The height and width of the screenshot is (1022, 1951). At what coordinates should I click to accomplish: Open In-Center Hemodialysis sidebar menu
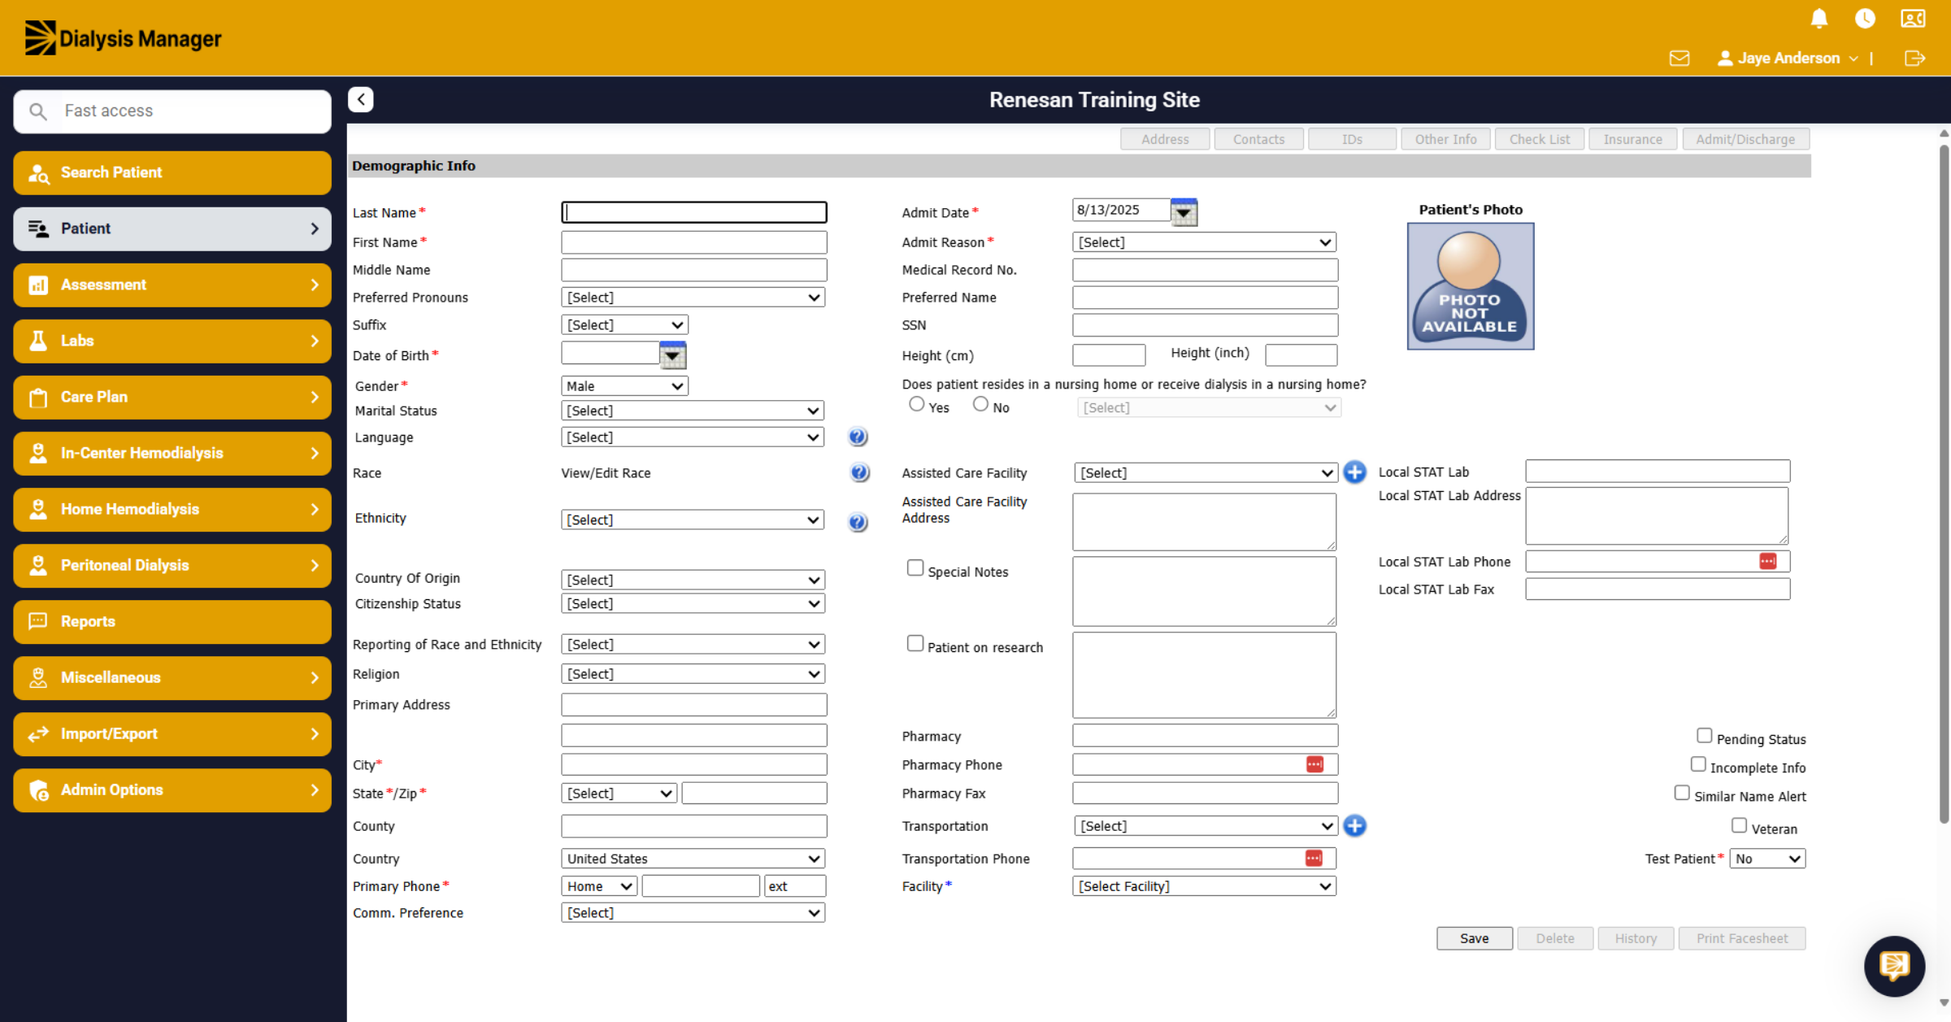172,453
